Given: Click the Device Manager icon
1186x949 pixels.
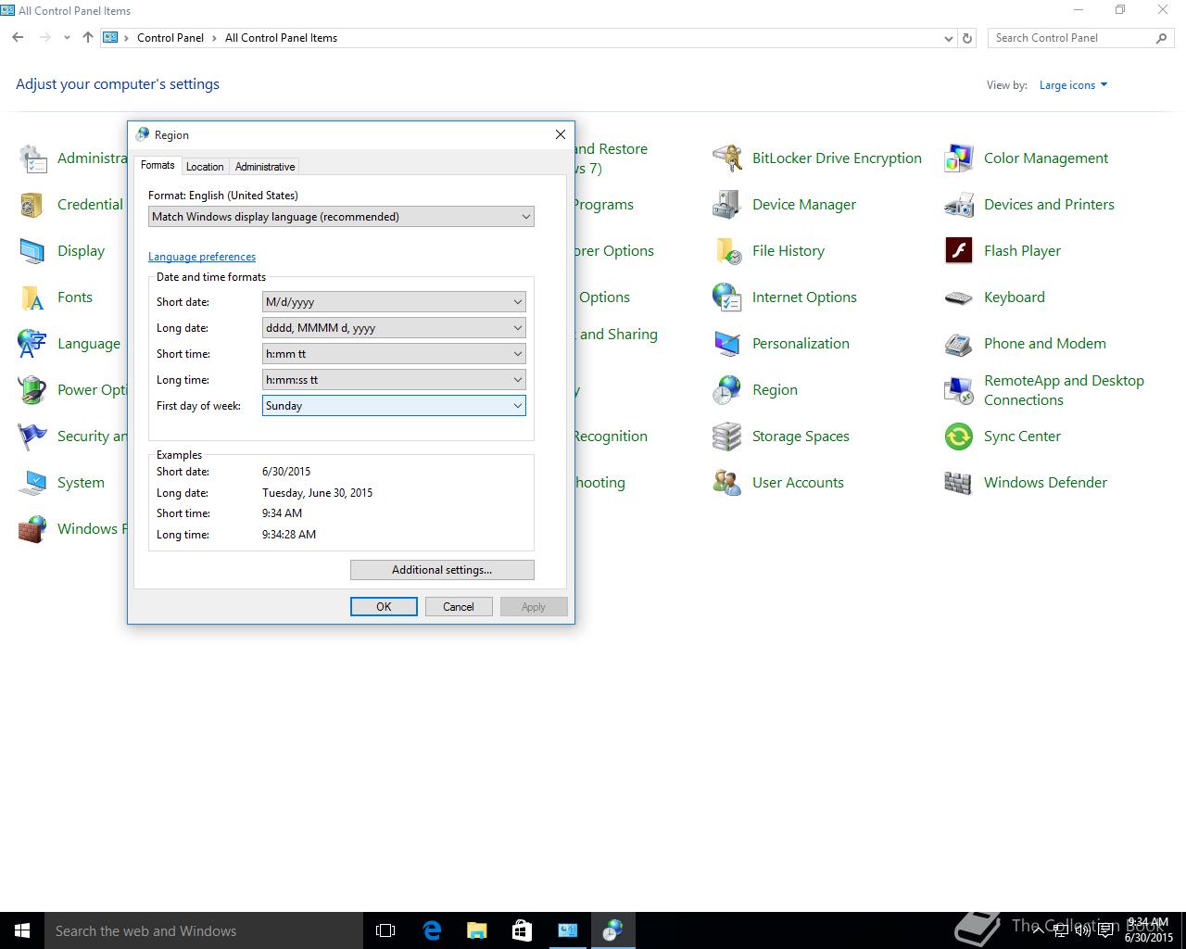Looking at the screenshot, I should (x=726, y=205).
